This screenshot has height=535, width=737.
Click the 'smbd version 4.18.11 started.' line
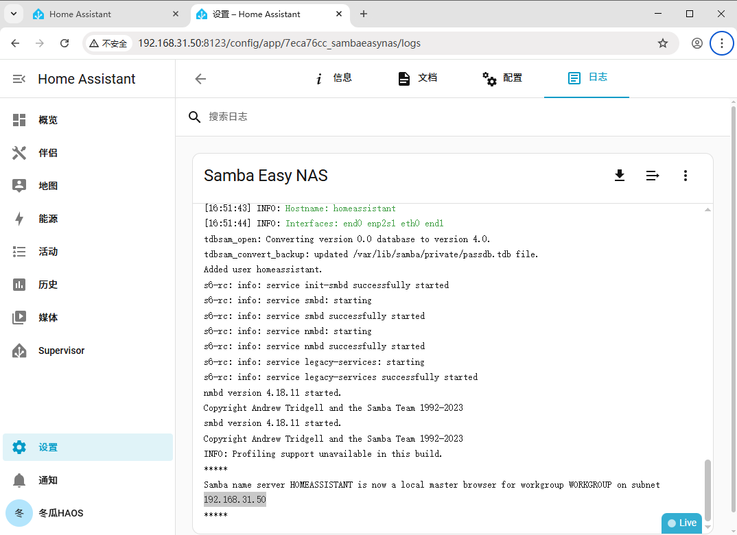click(x=272, y=423)
